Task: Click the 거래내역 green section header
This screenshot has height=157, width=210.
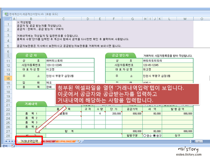Action: 31,104
